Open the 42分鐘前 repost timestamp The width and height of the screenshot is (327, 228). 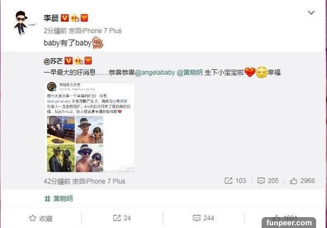57,181
